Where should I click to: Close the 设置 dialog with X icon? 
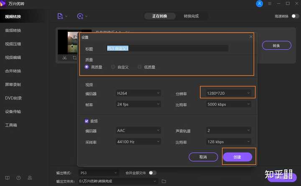(x=251, y=37)
